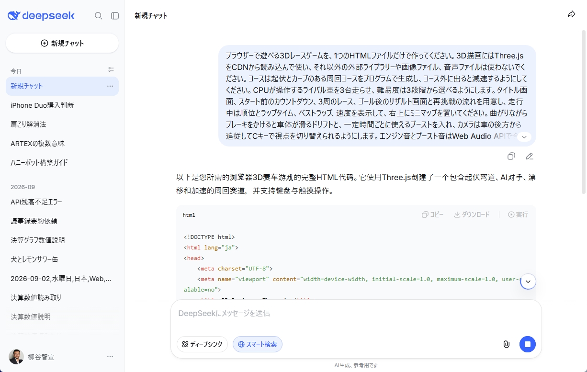587x372 pixels.
Task: Open the 肩こり解消法 chat
Action: point(62,124)
